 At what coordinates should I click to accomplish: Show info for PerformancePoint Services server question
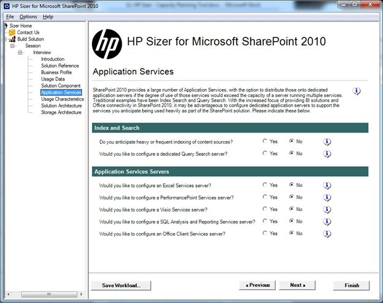(327, 198)
